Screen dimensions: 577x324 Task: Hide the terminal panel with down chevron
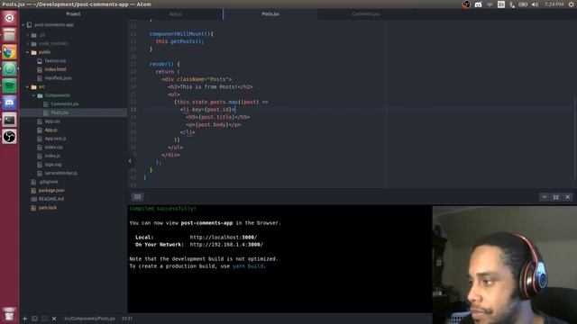pos(544,197)
